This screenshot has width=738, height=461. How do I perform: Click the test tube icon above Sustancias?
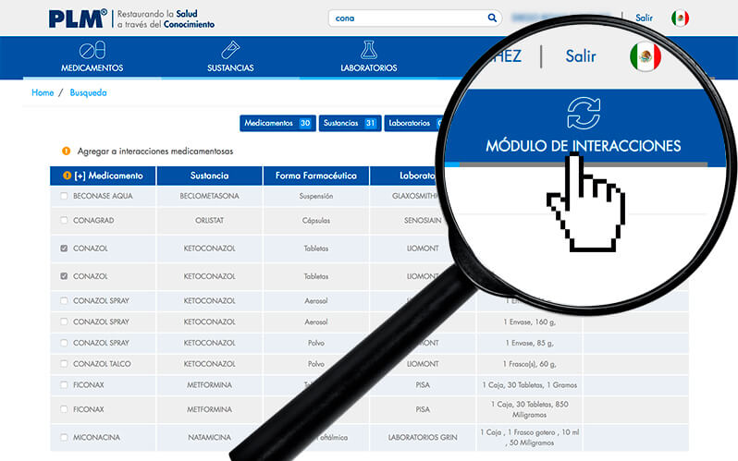pyautogui.click(x=230, y=50)
